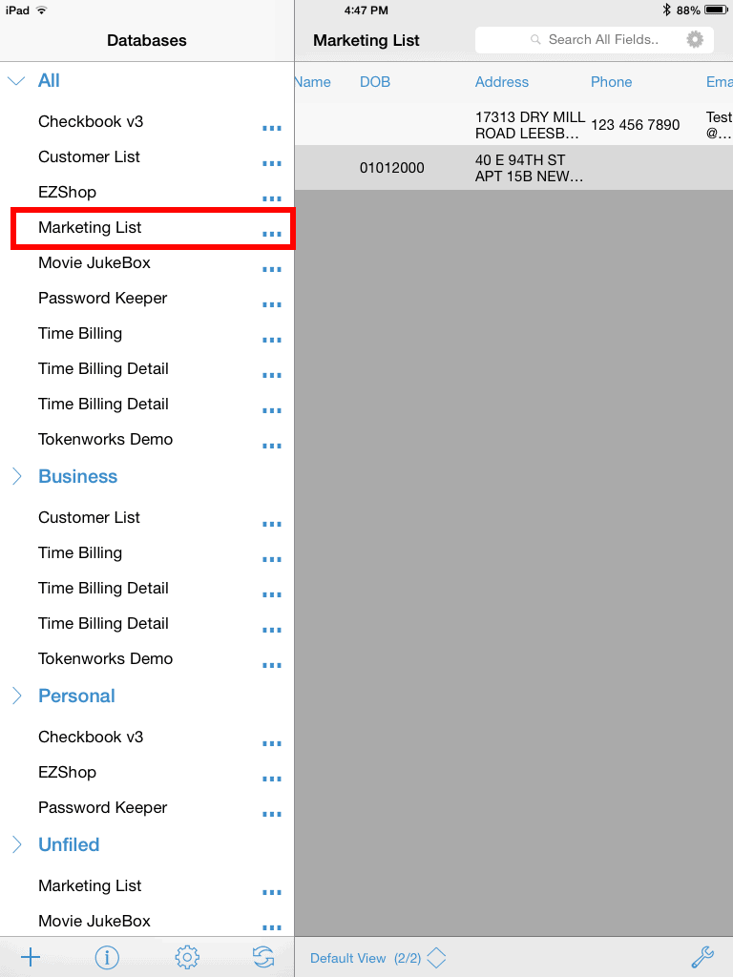The height and width of the screenshot is (977, 733).
Task: Tap the Wi-Fi status icon
Action: coord(42,10)
